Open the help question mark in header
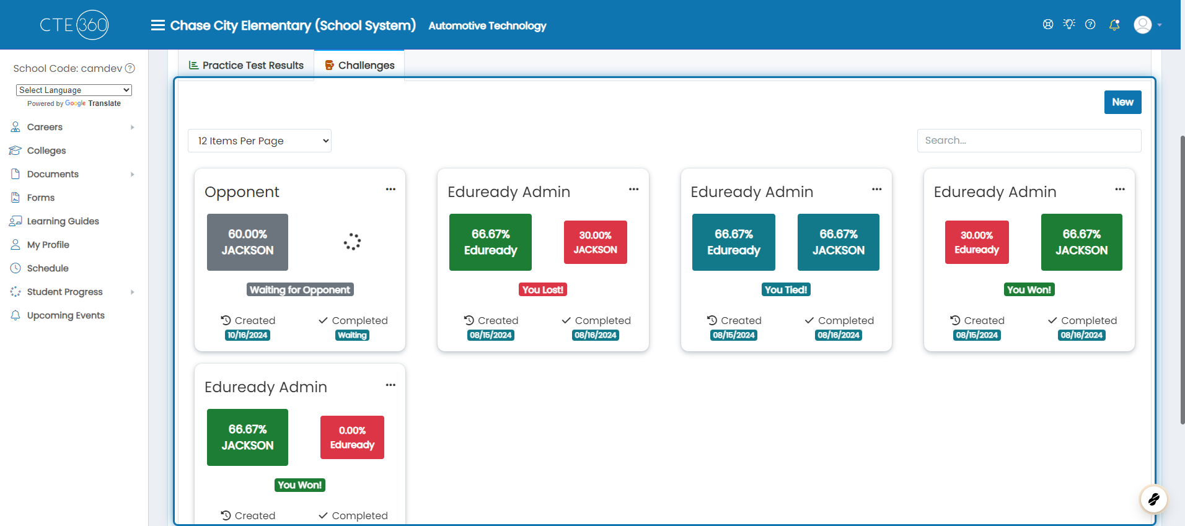The height and width of the screenshot is (526, 1185). click(1090, 24)
